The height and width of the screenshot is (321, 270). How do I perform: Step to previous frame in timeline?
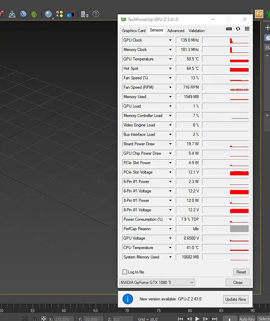click(189, 319)
